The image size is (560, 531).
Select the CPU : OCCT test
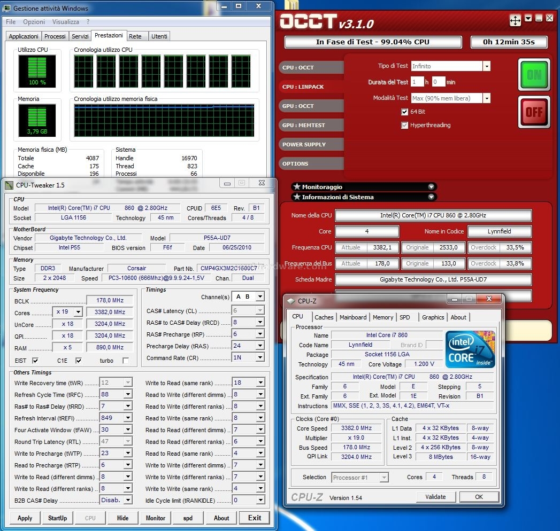coord(311,67)
